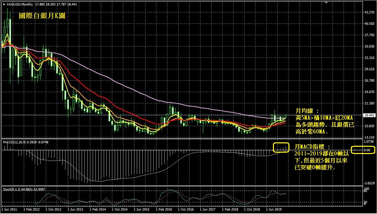
Task: Click the 13.110 price axis label
Action: coord(369,137)
